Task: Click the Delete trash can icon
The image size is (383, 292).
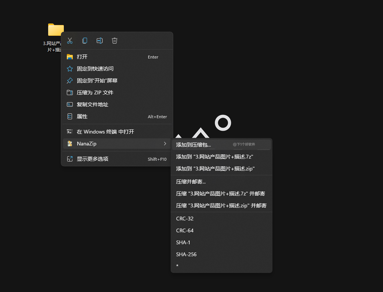Action: [x=115, y=41]
